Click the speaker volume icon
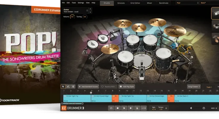Viewport: 219px width, 119px height. [191, 108]
